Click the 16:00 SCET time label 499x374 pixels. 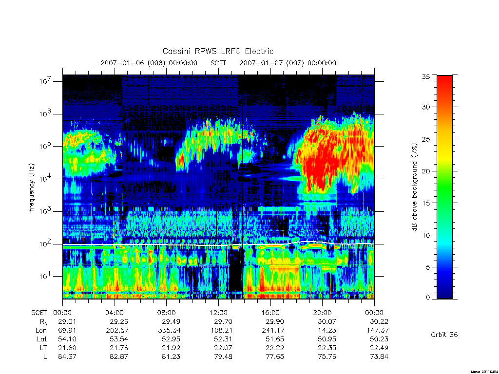(270, 313)
